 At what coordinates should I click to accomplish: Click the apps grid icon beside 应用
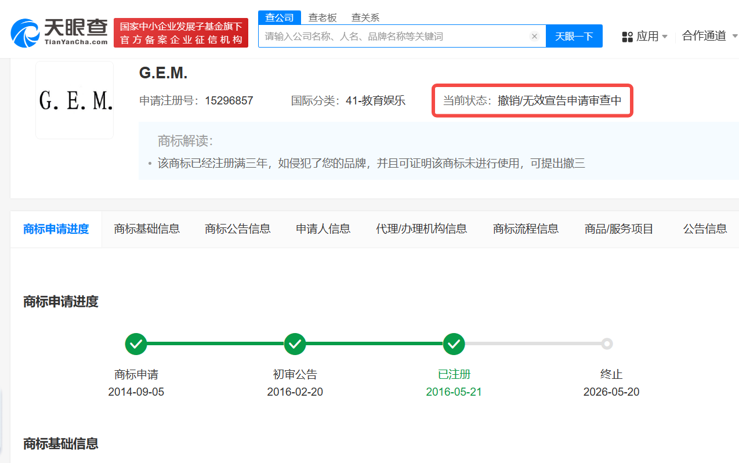tap(627, 35)
